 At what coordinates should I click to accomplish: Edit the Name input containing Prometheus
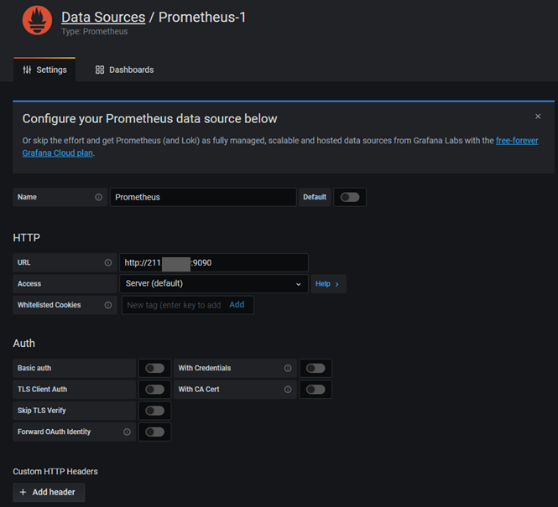tap(203, 197)
